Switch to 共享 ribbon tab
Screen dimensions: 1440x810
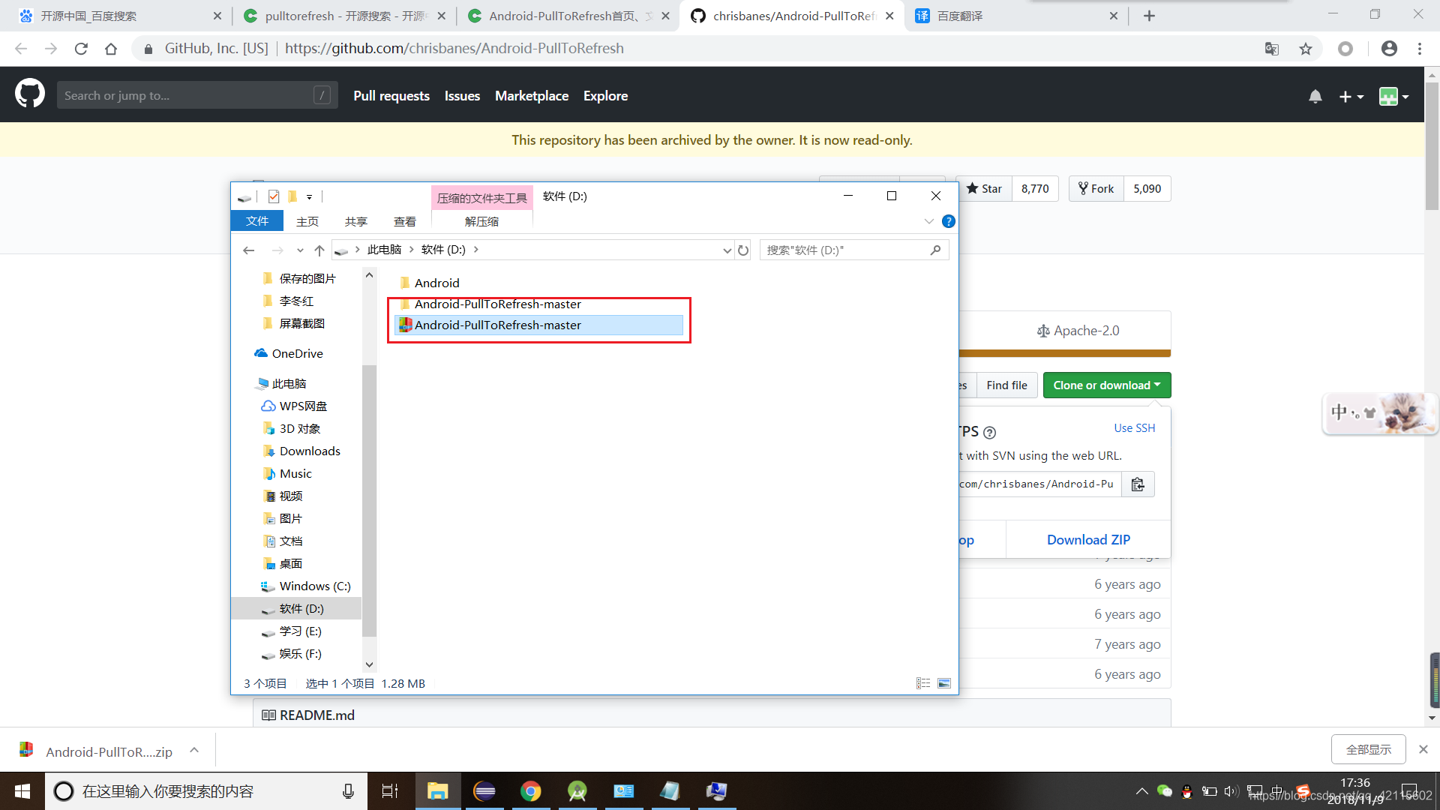point(356,221)
